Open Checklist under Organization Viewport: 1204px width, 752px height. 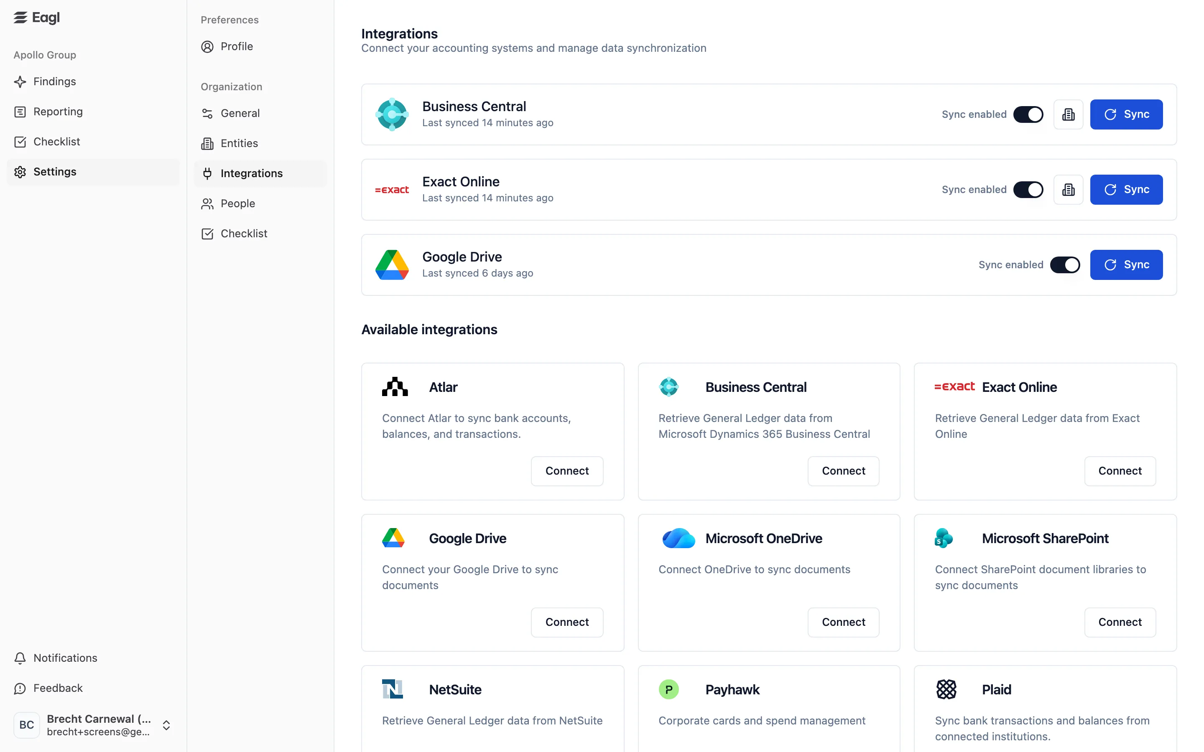(260, 234)
